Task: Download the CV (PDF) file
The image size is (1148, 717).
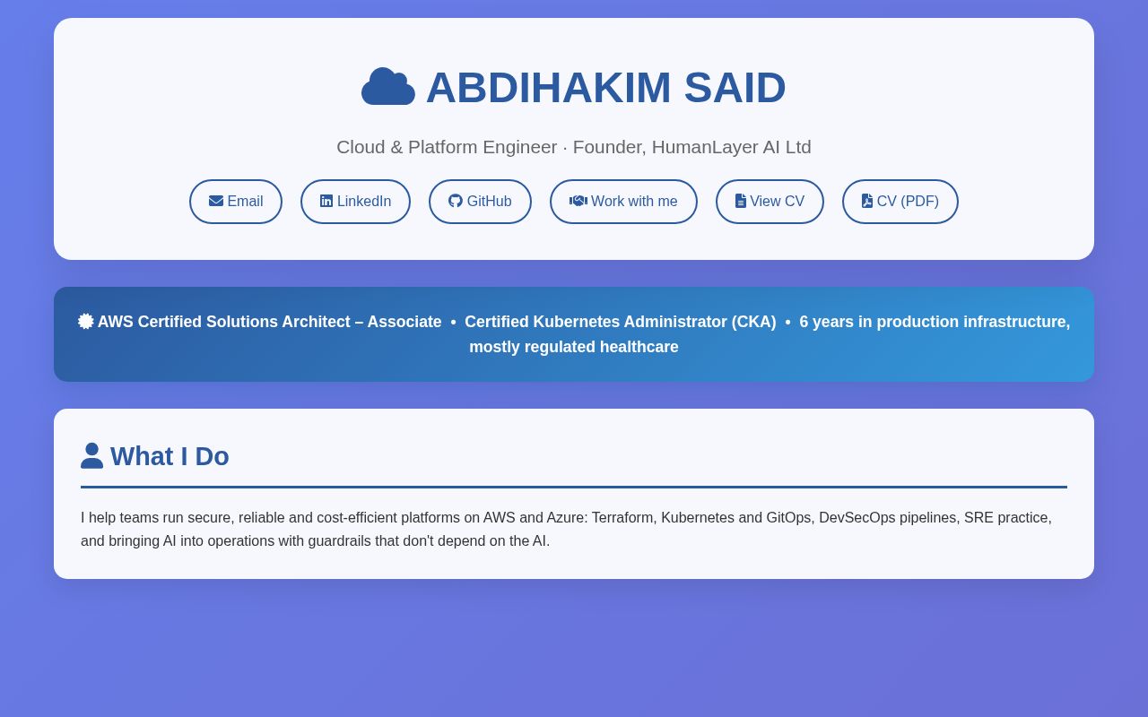Action: [900, 202]
